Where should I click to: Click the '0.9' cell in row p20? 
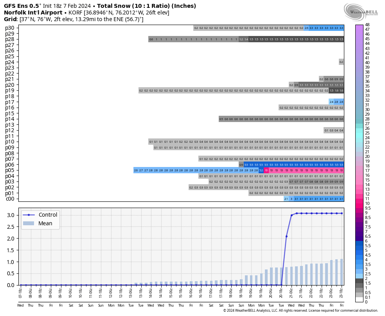(x=296, y=85)
